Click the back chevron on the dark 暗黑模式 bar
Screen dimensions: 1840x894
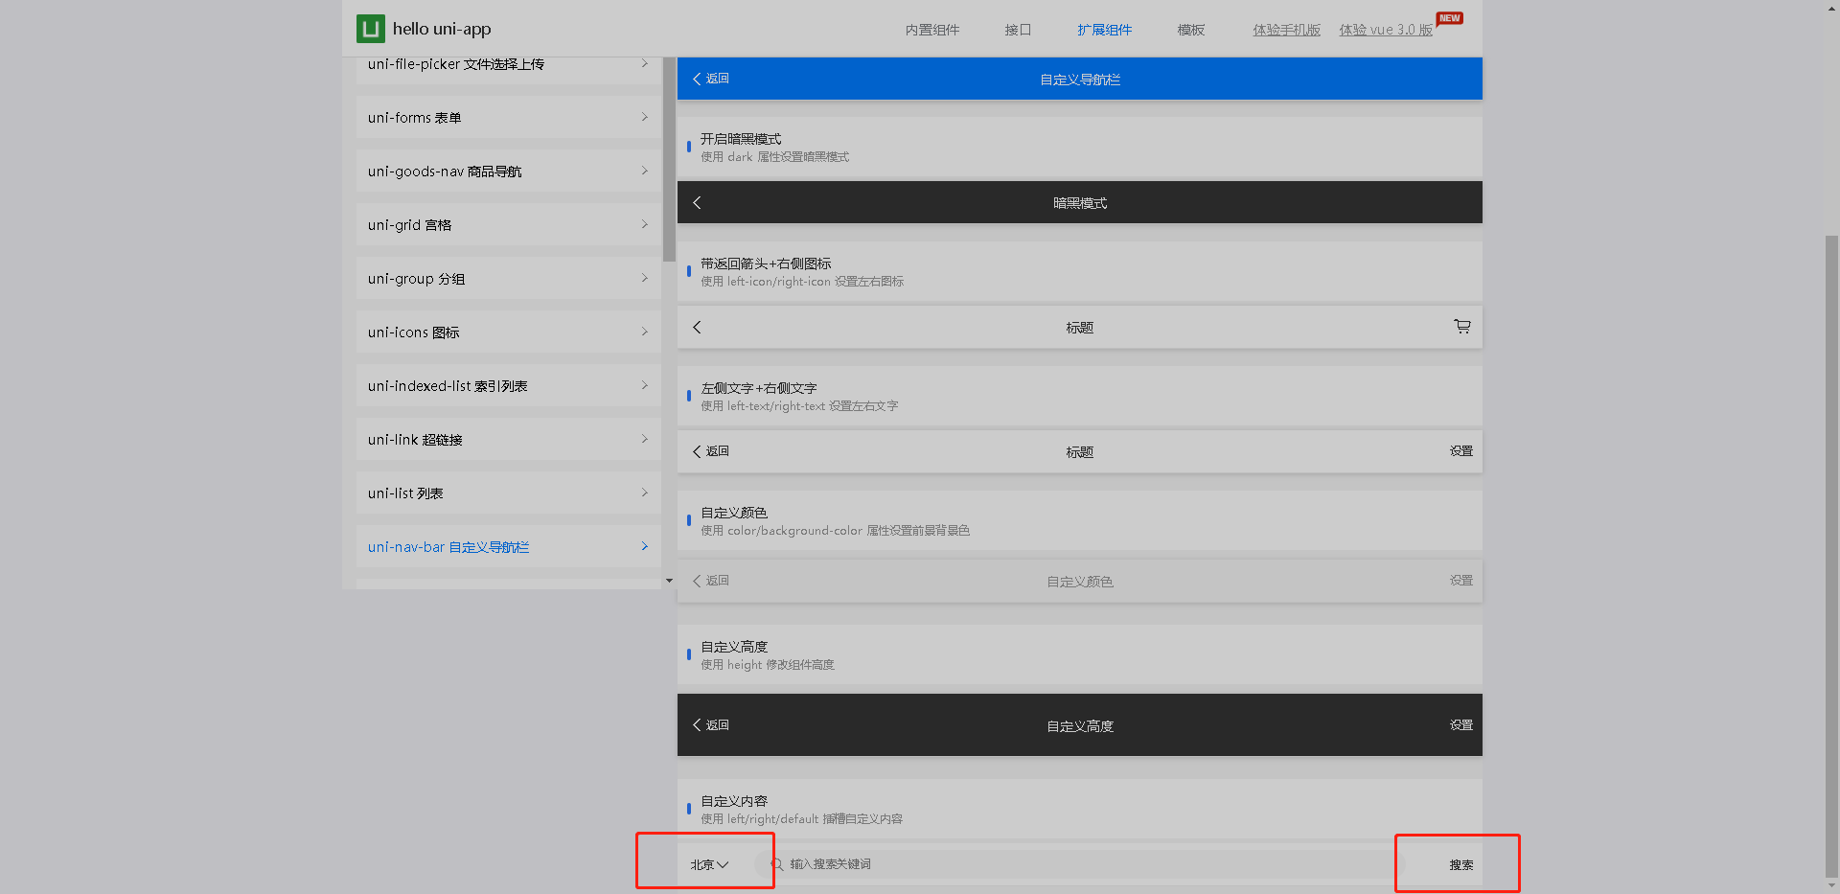[x=698, y=202]
